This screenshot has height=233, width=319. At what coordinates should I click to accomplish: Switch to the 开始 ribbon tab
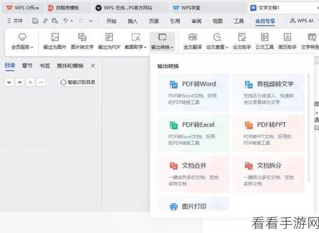(111, 21)
